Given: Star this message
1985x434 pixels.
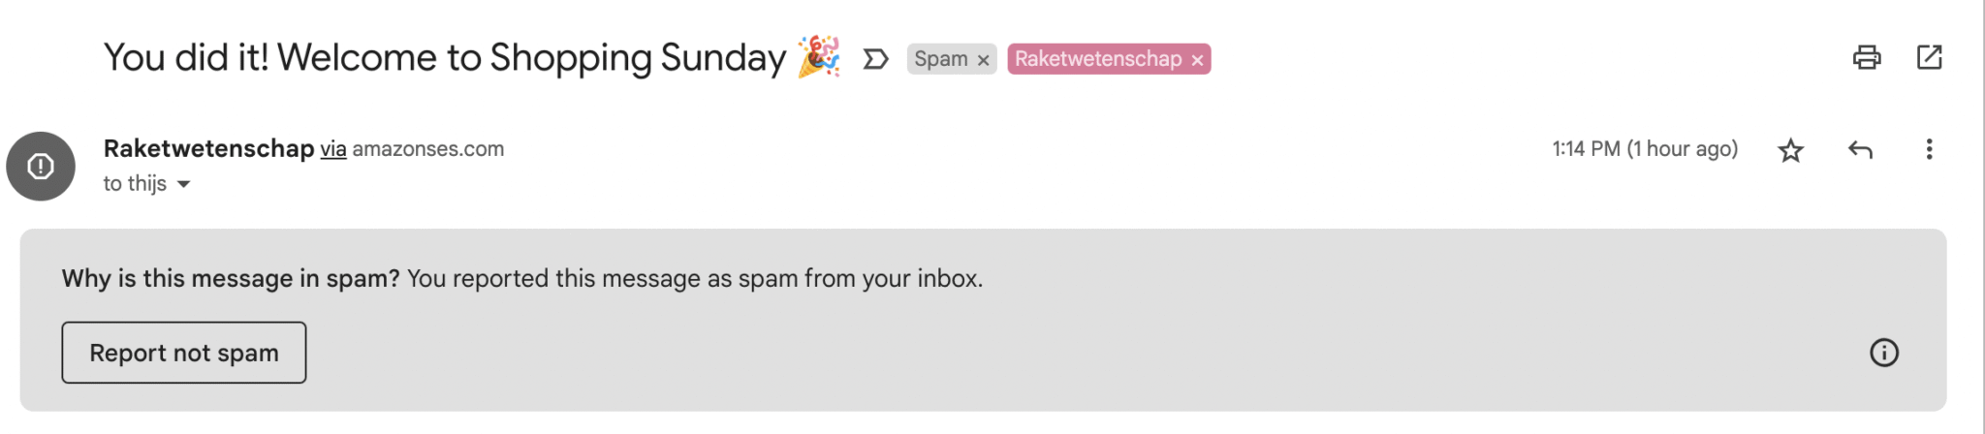Looking at the screenshot, I should 1790,150.
